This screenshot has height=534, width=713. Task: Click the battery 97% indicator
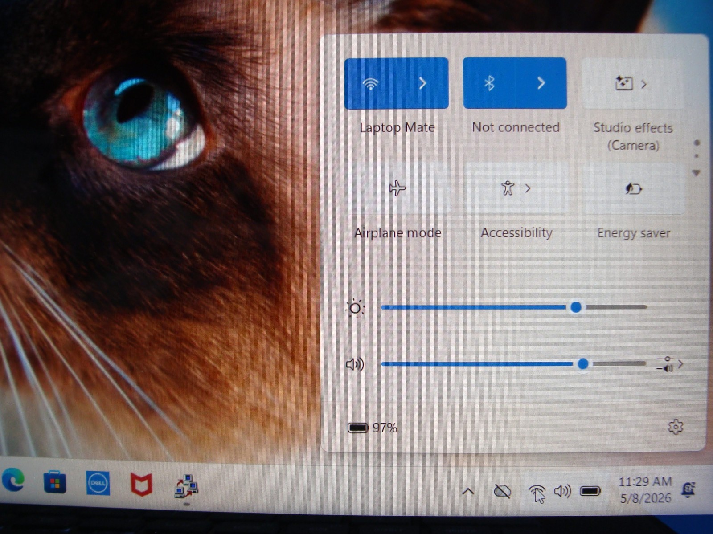[x=372, y=428]
